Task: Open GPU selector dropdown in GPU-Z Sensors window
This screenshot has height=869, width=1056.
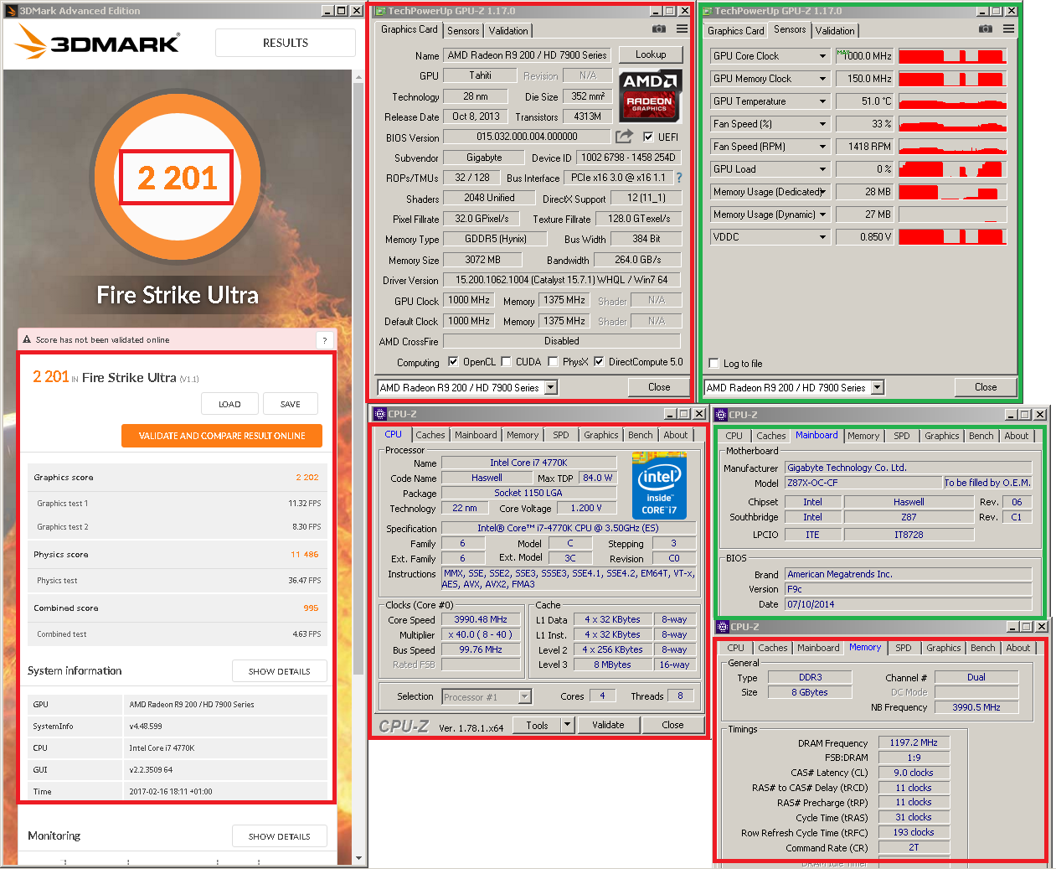Action: tap(878, 387)
